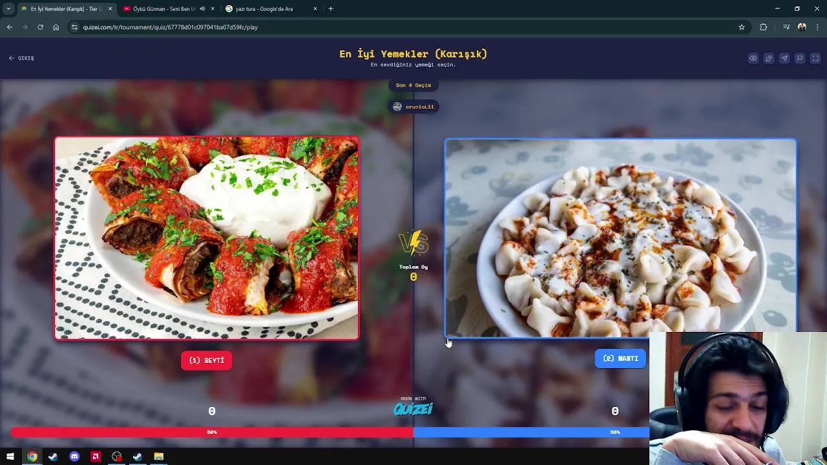Open the Windows Start menu
827x465 pixels.
point(10,457)
